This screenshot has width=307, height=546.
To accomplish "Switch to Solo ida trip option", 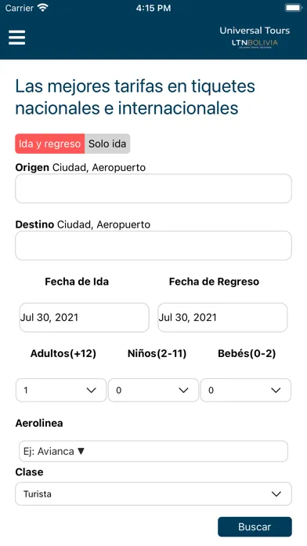I will 107,144.
